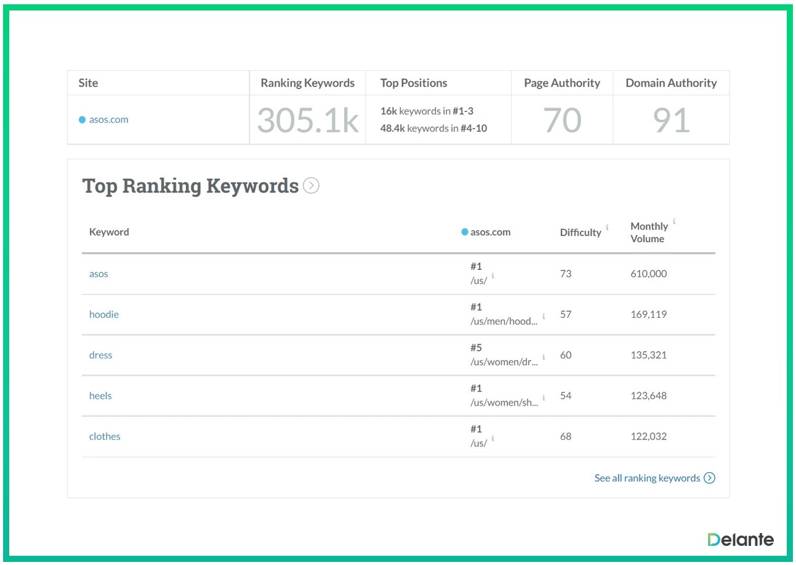Click the difficulty value 73
The image size is (796, 565).
pyautogui.click(x=566, y=274)
